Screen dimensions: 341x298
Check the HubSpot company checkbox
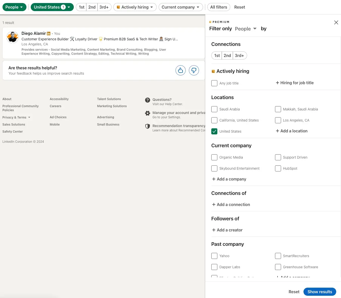click(x=278, y=168)
